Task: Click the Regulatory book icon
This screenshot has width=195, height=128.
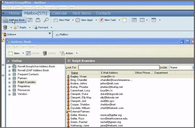Action: 14,86
